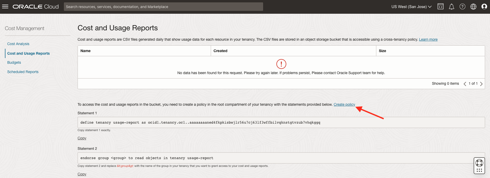Open Scheduled Reports in the sidebar
Screen dimensions: 490x178
(x=23, y=72)
